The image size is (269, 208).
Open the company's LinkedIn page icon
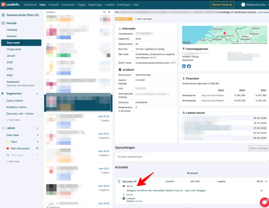[x=184, y=66]
